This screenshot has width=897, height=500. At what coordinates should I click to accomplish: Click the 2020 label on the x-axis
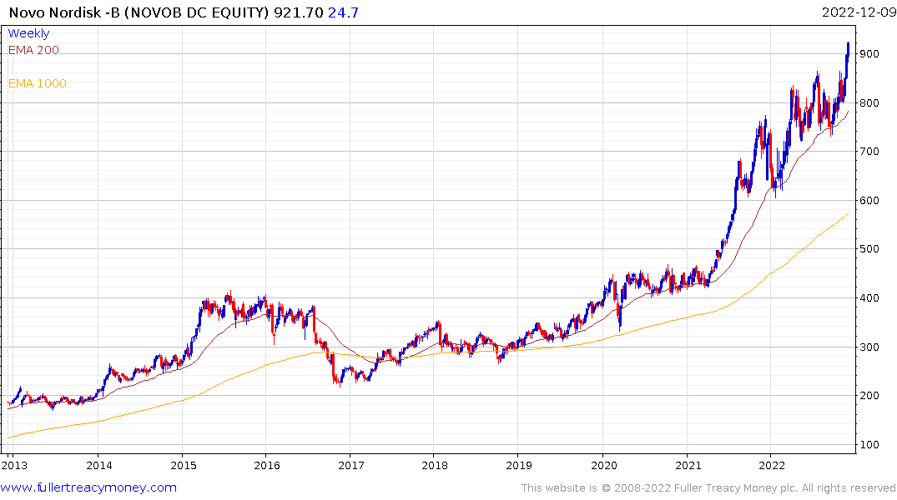click(x=604, y=465)
